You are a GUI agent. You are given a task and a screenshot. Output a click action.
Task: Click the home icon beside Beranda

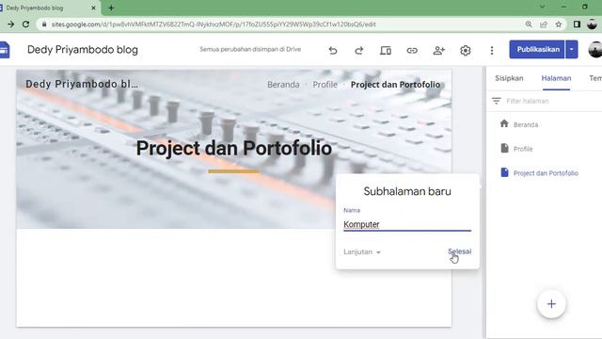point(504,123)
